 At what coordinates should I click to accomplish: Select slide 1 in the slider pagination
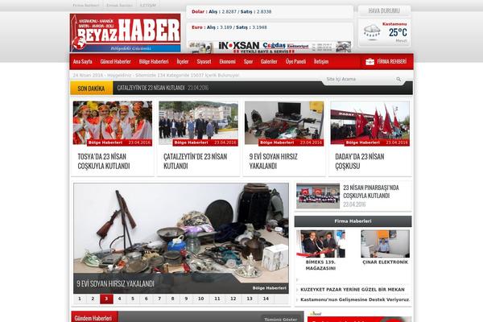click(79, 299)
